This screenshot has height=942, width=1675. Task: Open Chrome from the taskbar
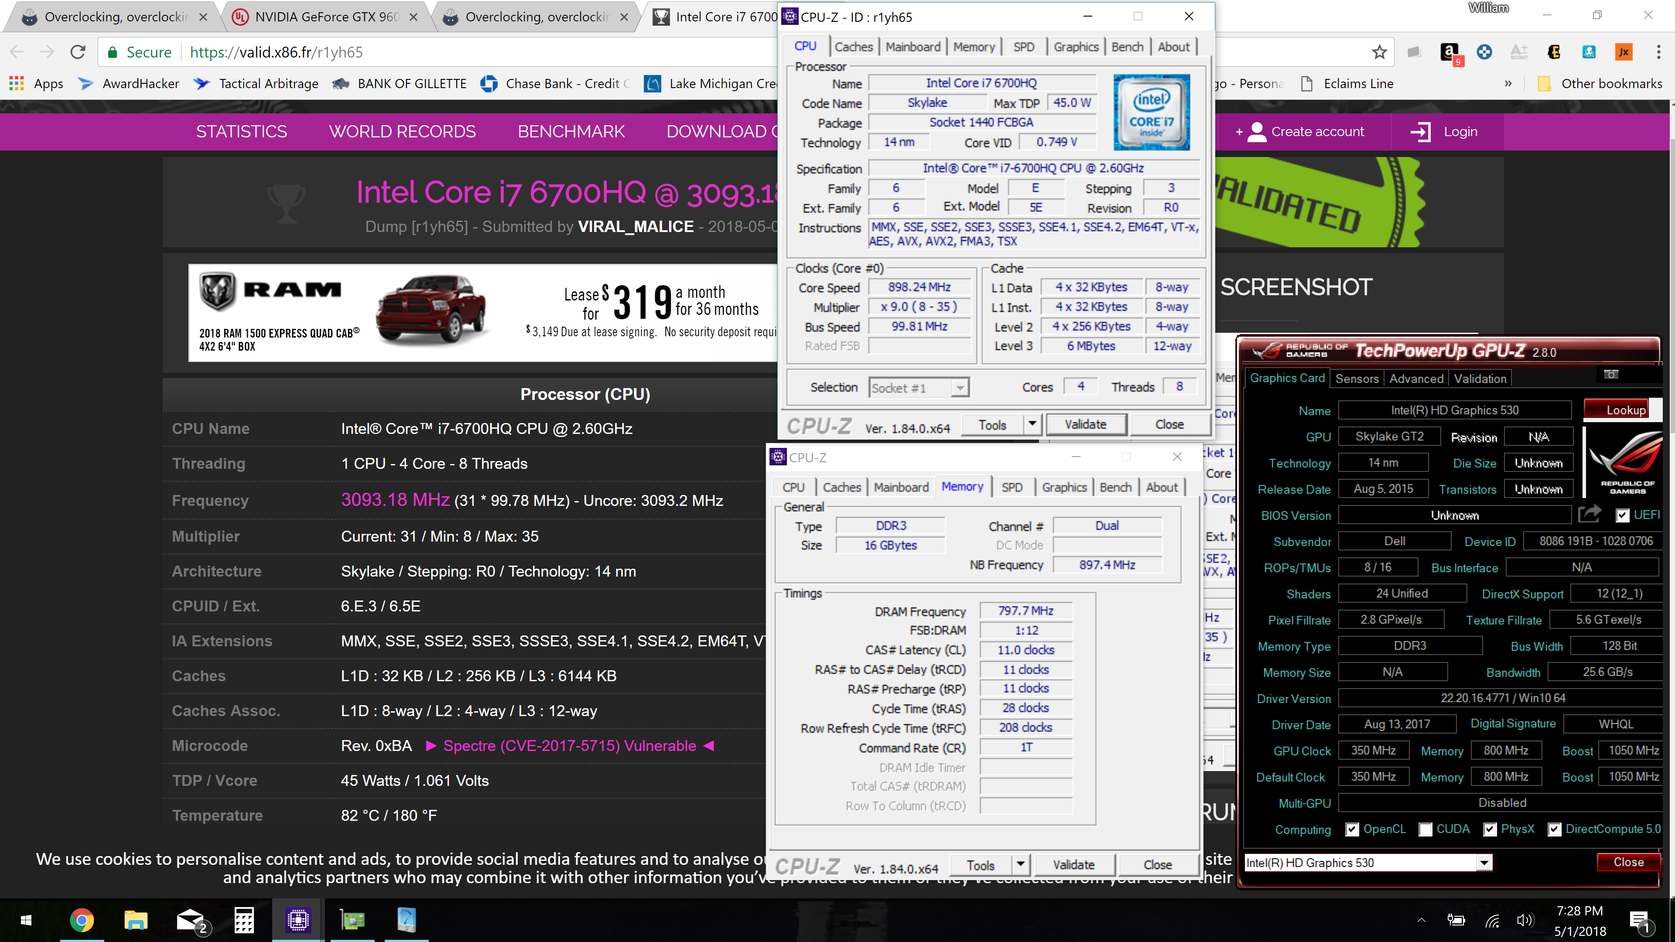(x=82, y=921)
